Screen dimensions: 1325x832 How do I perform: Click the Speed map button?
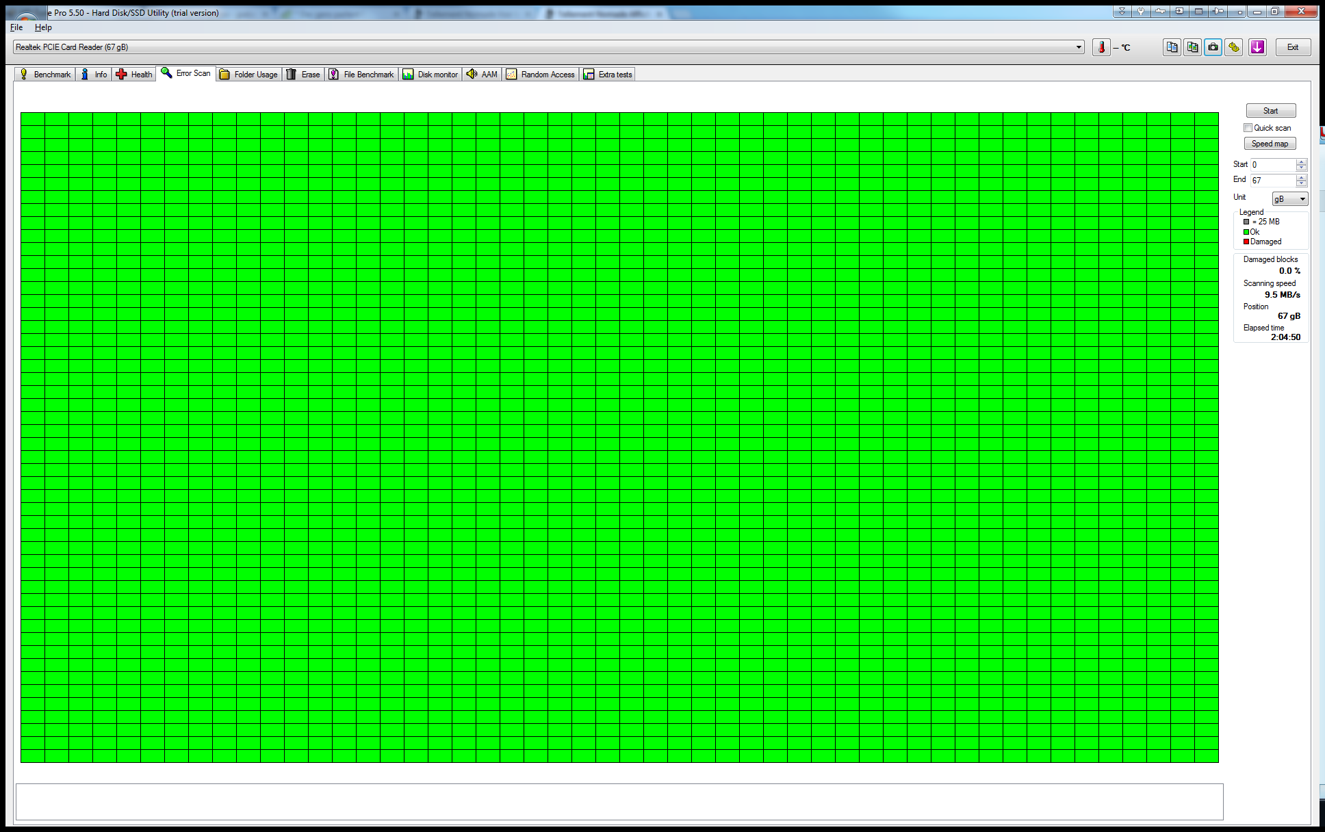[x=1270, y=144]
